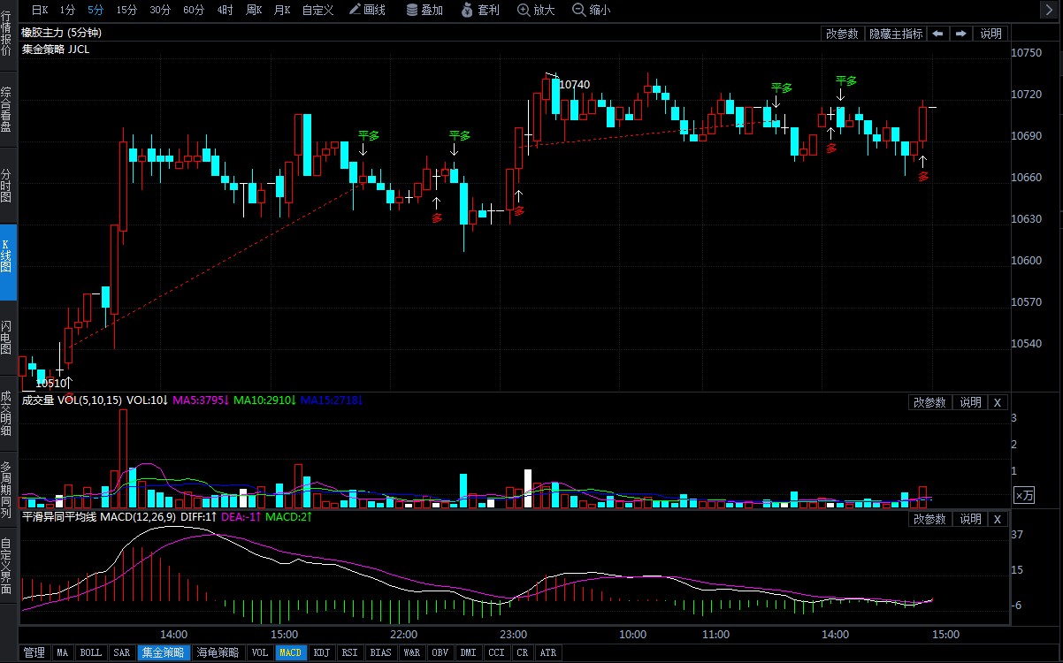Click the toolbar right scroll arrow

click(1050, 10)
